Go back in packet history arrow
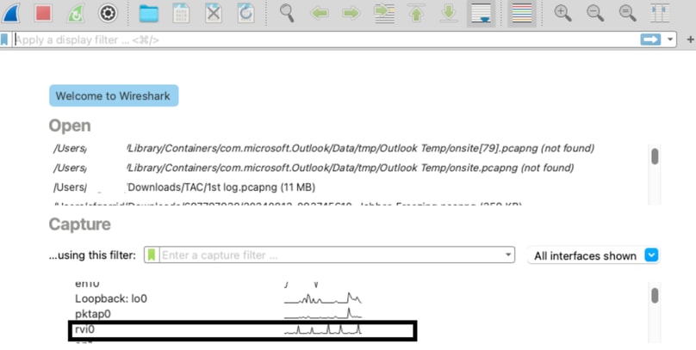Viewport: 696px width, 350px height. click(320, 13)
